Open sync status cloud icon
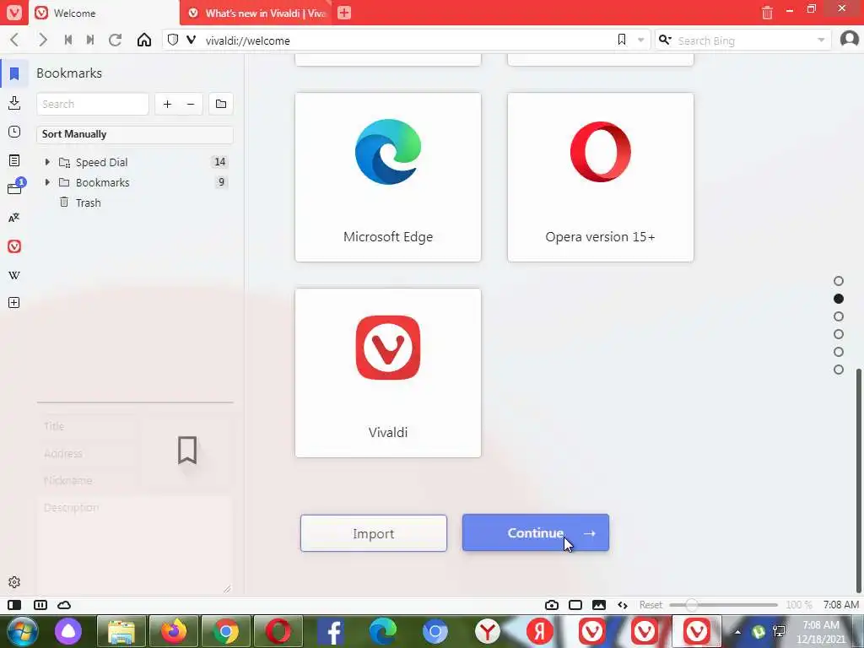 (x=64, y=605)
